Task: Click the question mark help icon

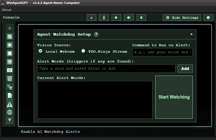Action: click(x=96, y=34)
